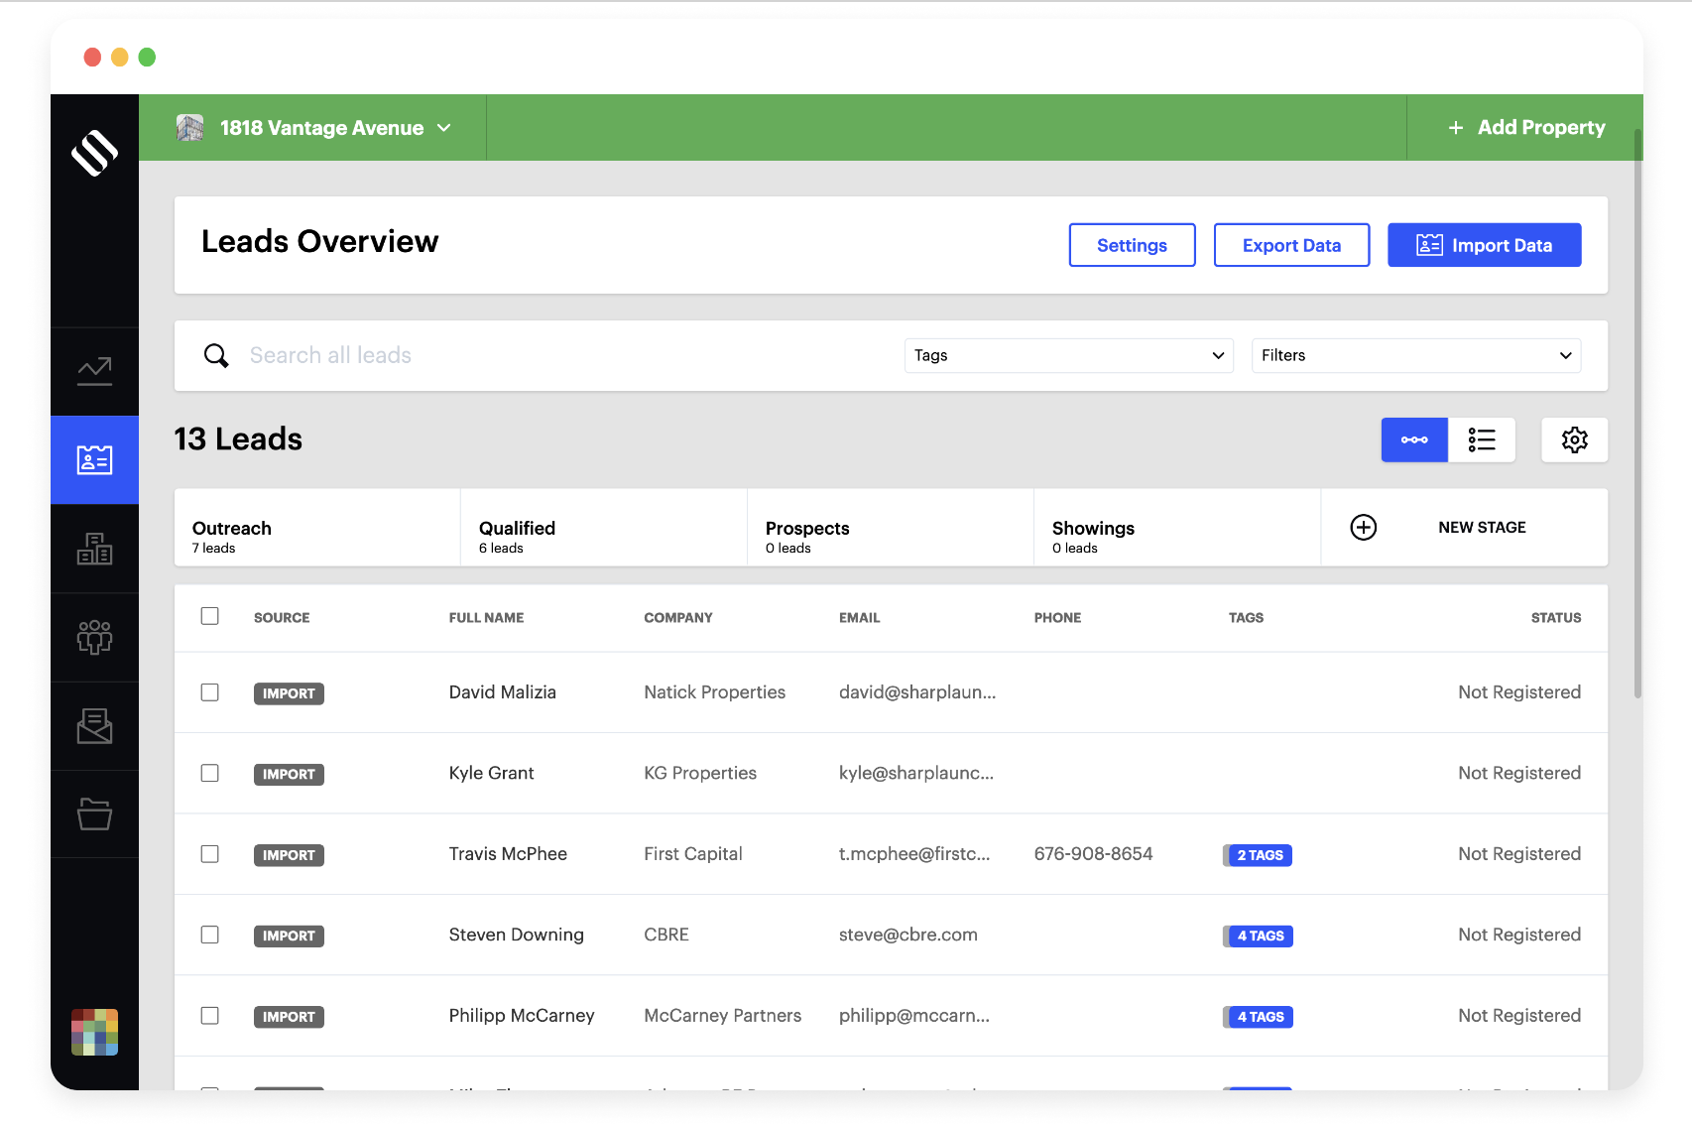
Task: Open the folder sidebar icon
Action: click(94, 814)
